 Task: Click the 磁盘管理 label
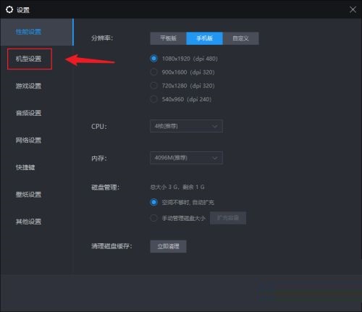click(x=105, y=187)
